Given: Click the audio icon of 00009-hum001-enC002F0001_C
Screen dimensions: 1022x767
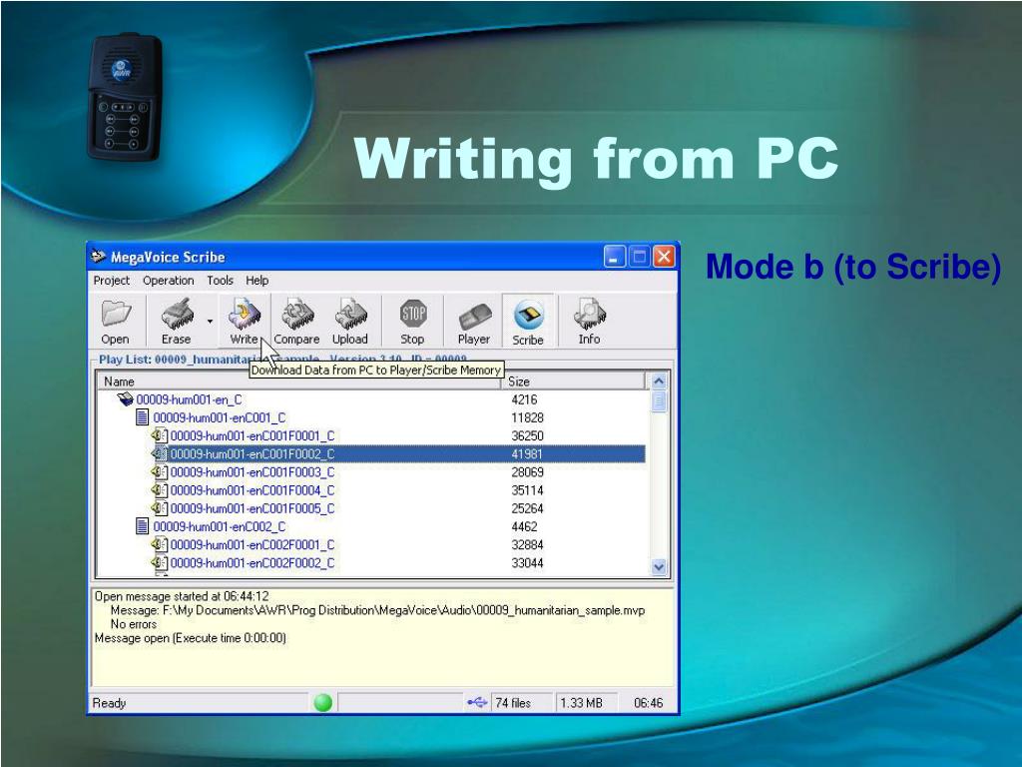Looking at the screenshot, I should point(159,544).
